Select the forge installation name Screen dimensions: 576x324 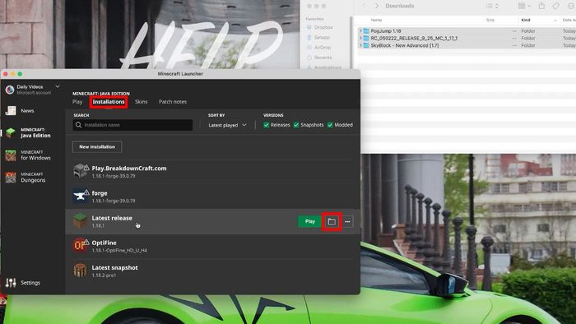click(x=100, y=193)
